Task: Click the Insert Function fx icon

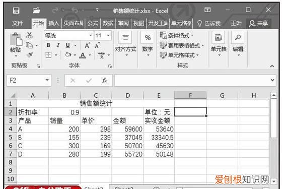Action: pos(104,80)
